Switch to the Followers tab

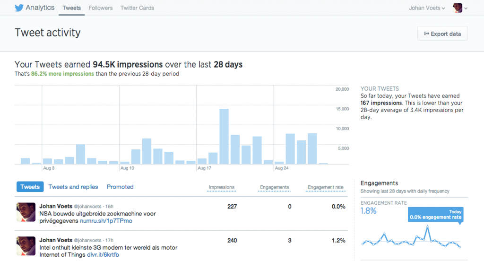(x=100, y=8)
